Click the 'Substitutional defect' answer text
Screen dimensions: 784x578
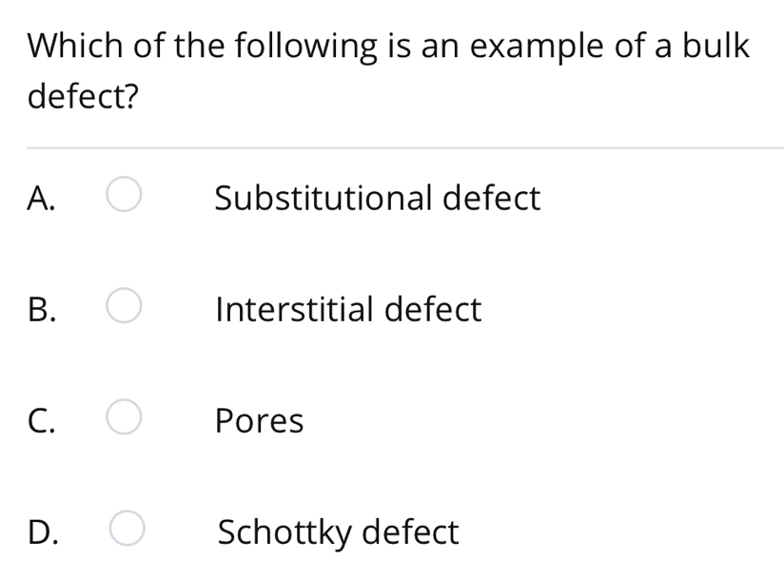point(377,199)
